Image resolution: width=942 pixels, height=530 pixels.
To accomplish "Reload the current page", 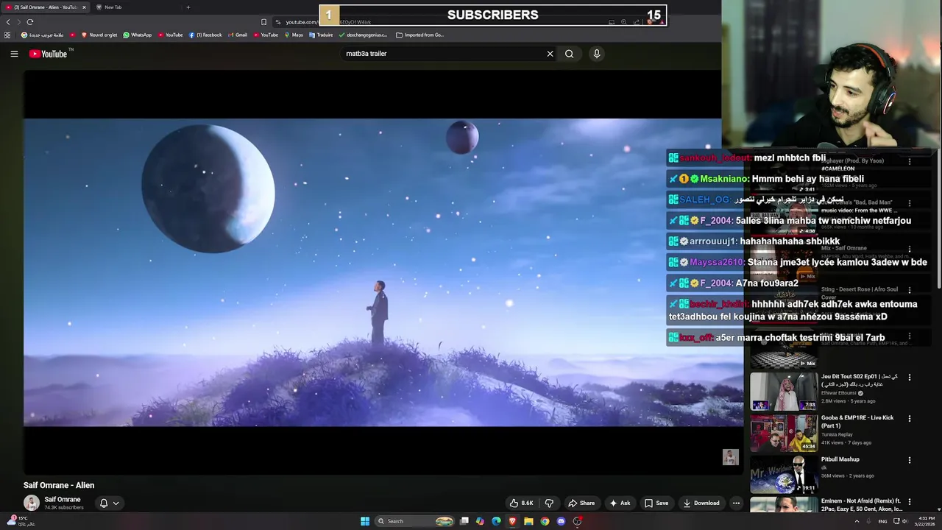I will click(x=29, y=22).
